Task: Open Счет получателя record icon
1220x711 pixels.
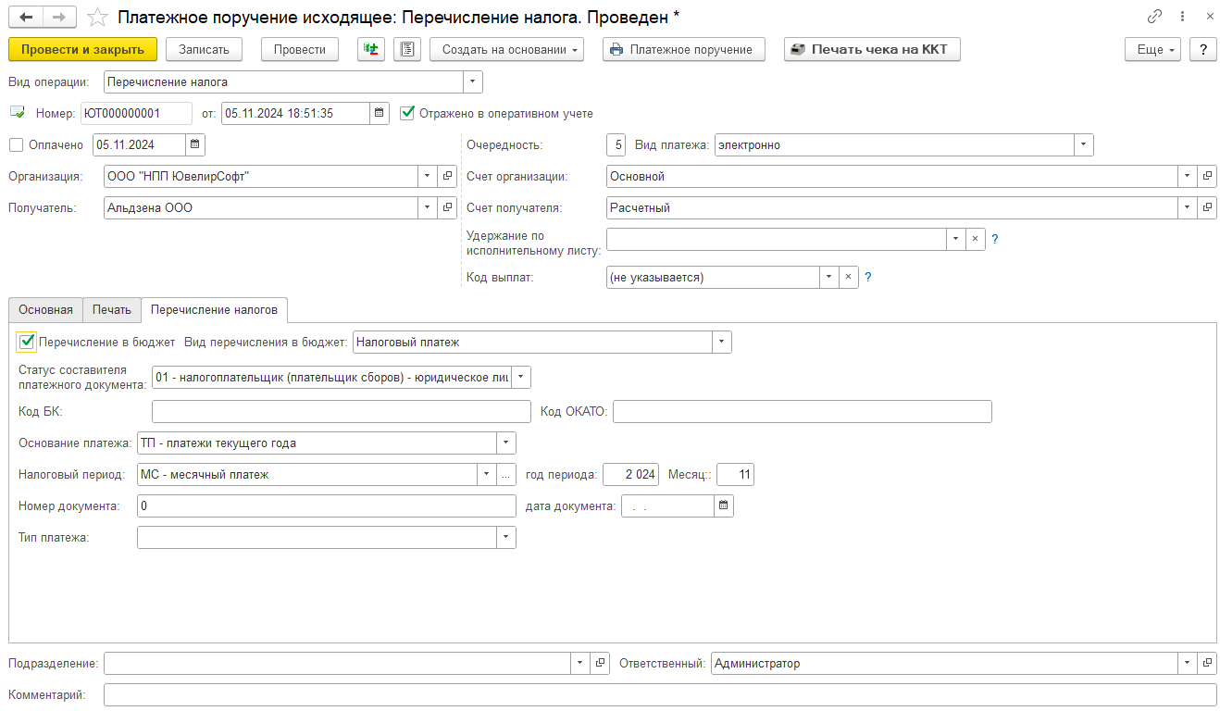Action: [1207, 208]
